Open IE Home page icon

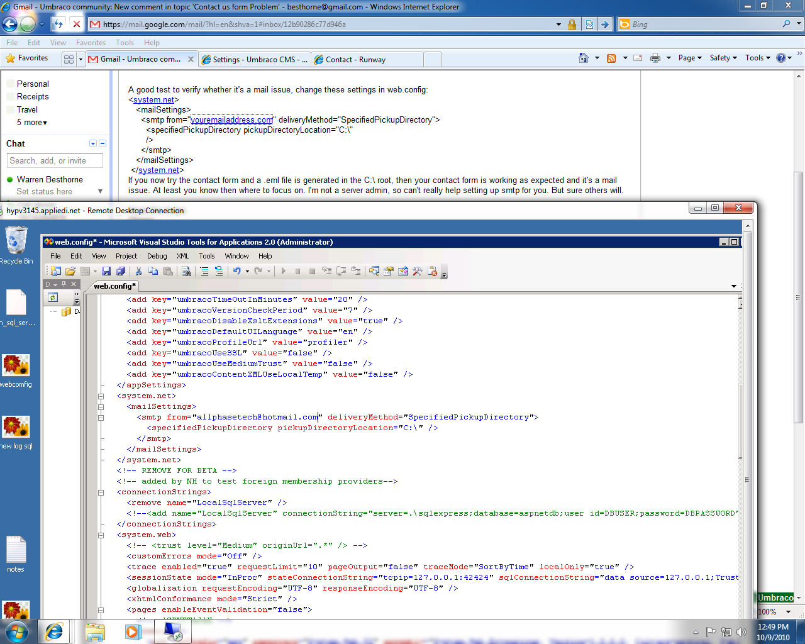tap(584, 58)
